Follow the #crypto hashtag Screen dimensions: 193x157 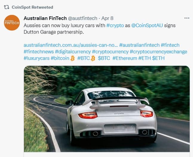[x=115, y=25]
